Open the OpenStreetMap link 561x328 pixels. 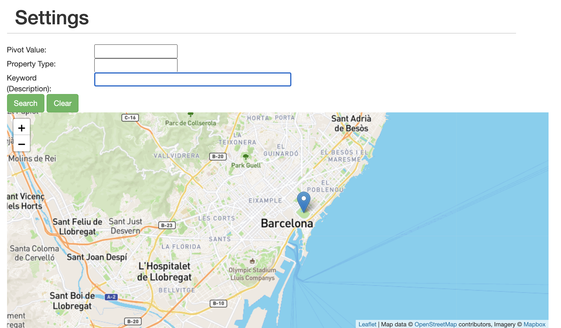pyautogui.click(x=435, y=324)
